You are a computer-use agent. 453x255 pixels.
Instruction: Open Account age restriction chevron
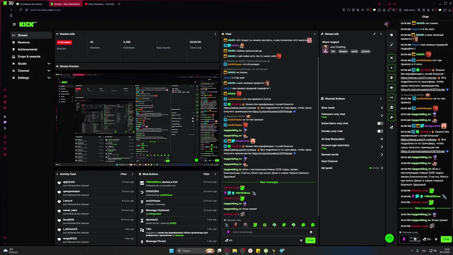click(382, 147)
